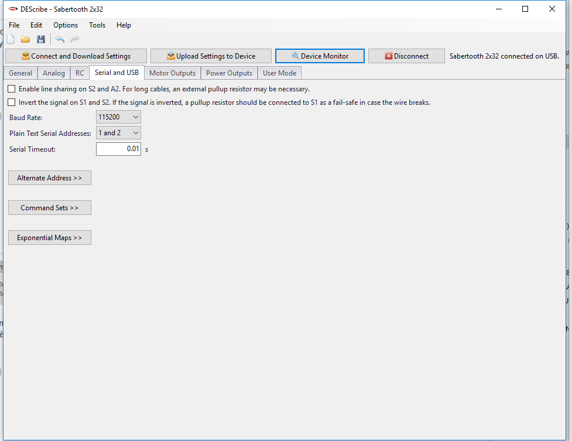572x441 pixels.
Task: Click Connect and Download Settings button
Action: 76,56
